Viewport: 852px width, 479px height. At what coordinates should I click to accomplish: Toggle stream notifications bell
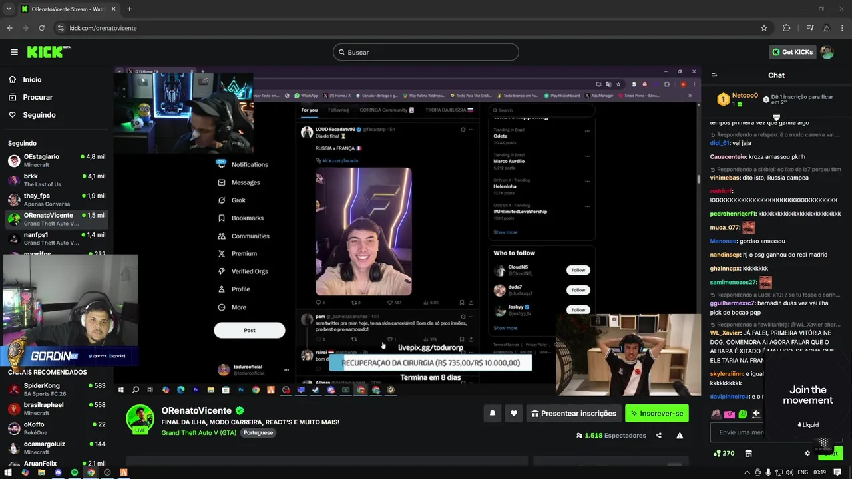click(x=493, y=413)
